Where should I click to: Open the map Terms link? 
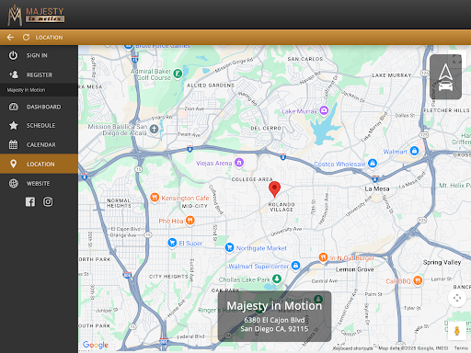(461, 348)
